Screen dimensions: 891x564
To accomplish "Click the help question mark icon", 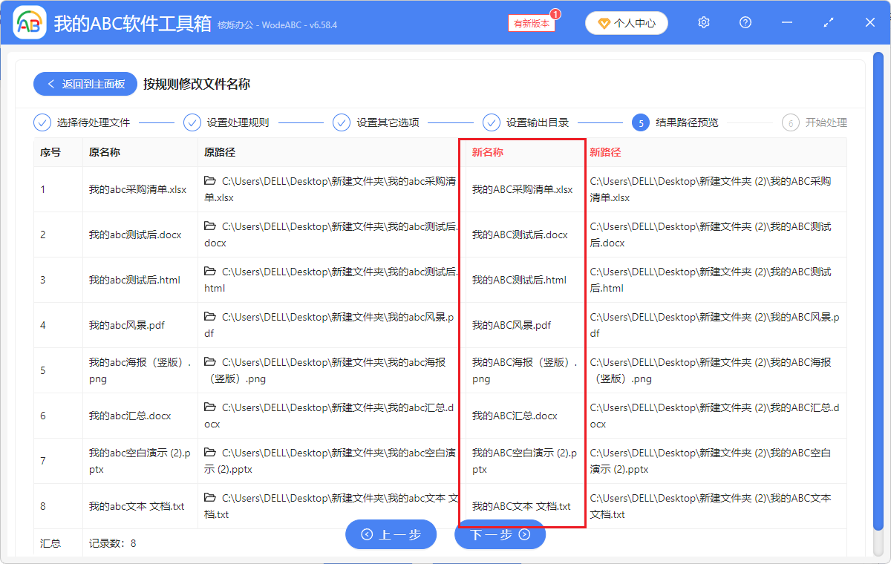I will click(745, 22).
